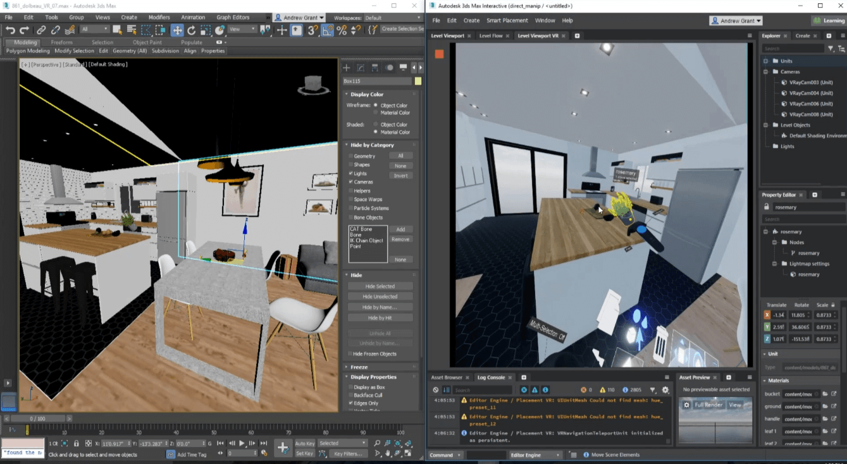
Task: Click Full Render in Asset Preview
Action: click(708, 405)
